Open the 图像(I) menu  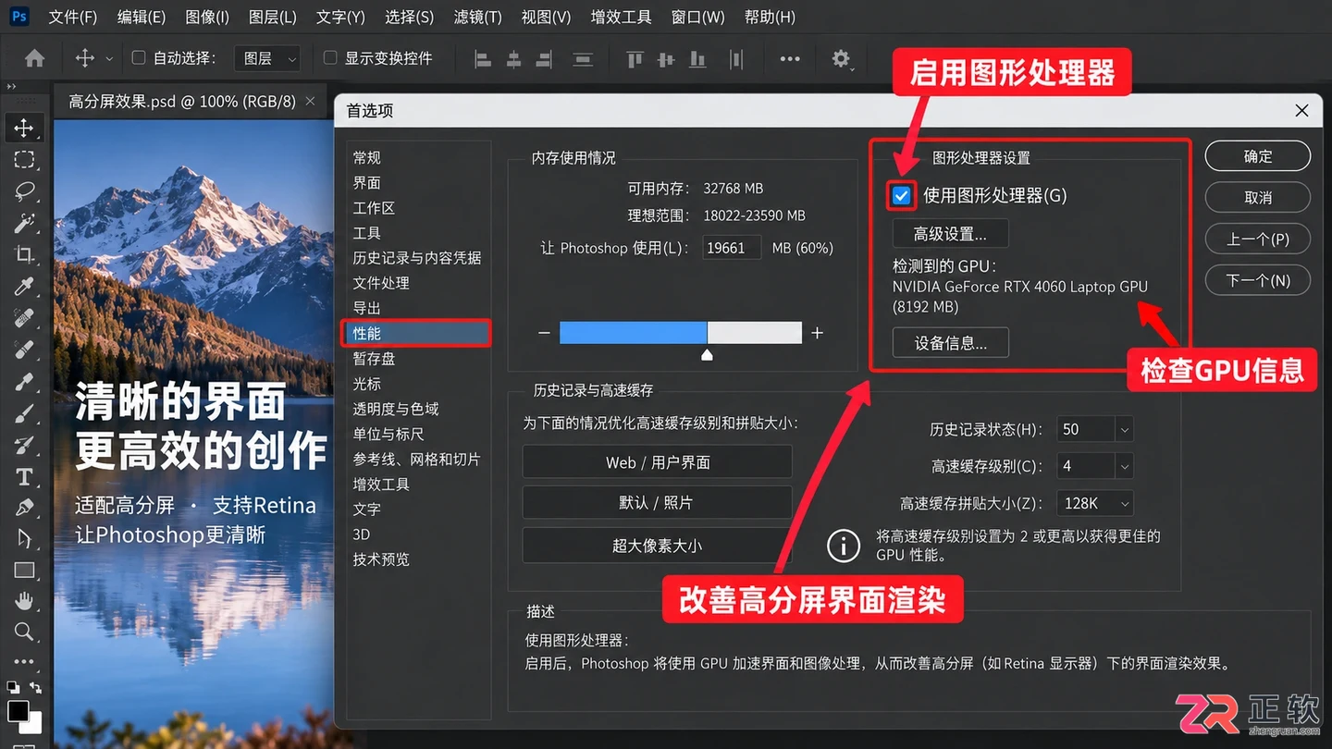(207, 17)
